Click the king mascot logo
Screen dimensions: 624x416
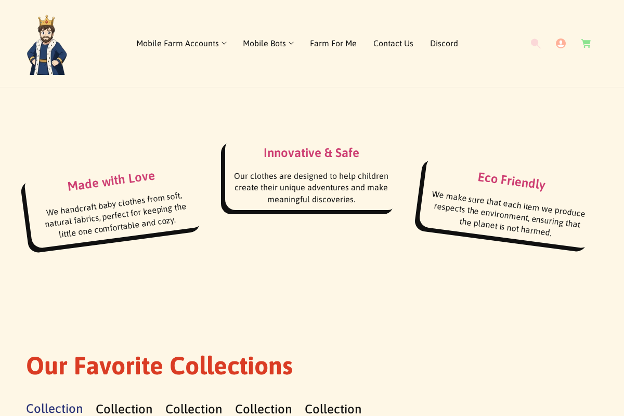point(47,43)
